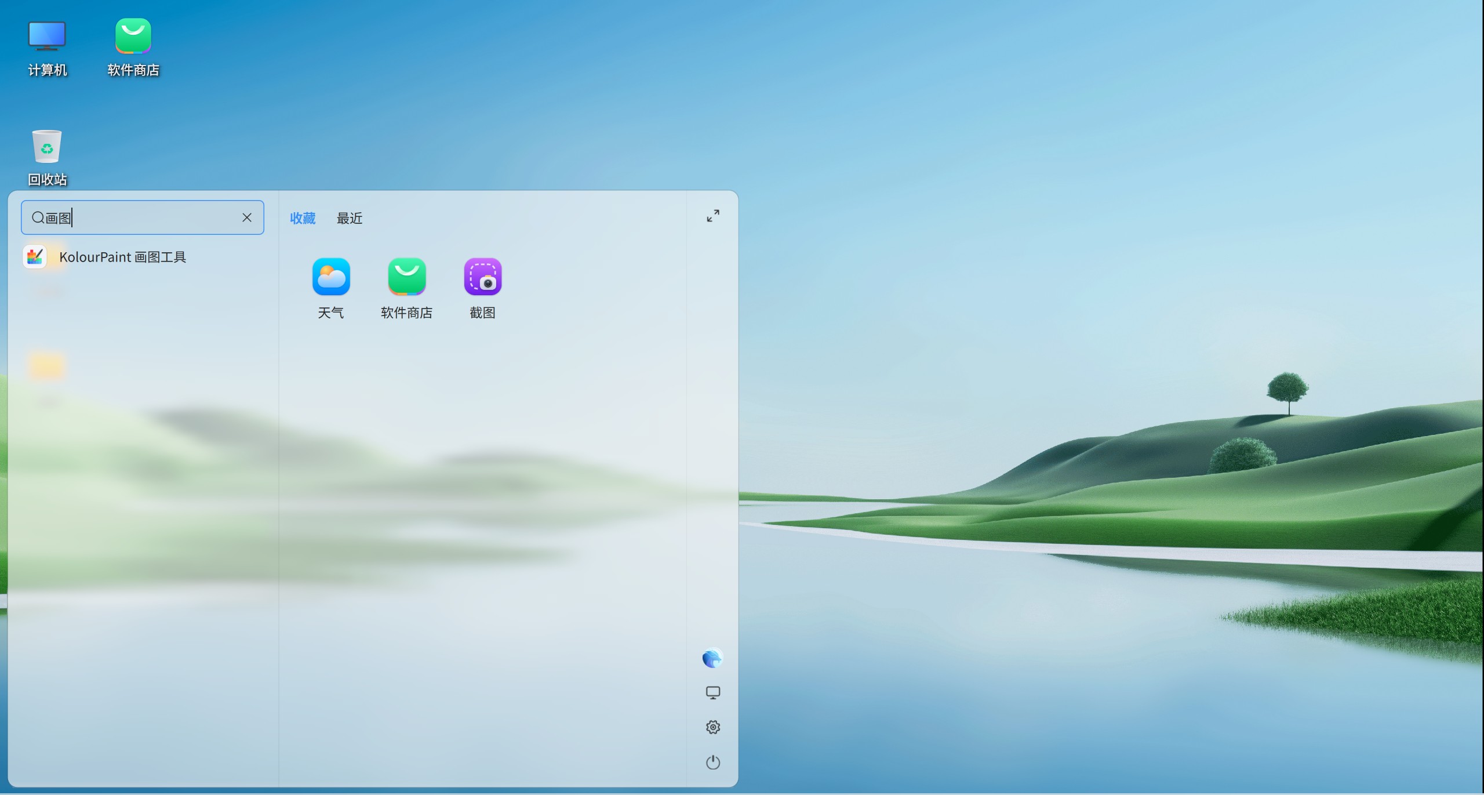
Task: Open settings via the gear icon
Action: click(712, 727)
